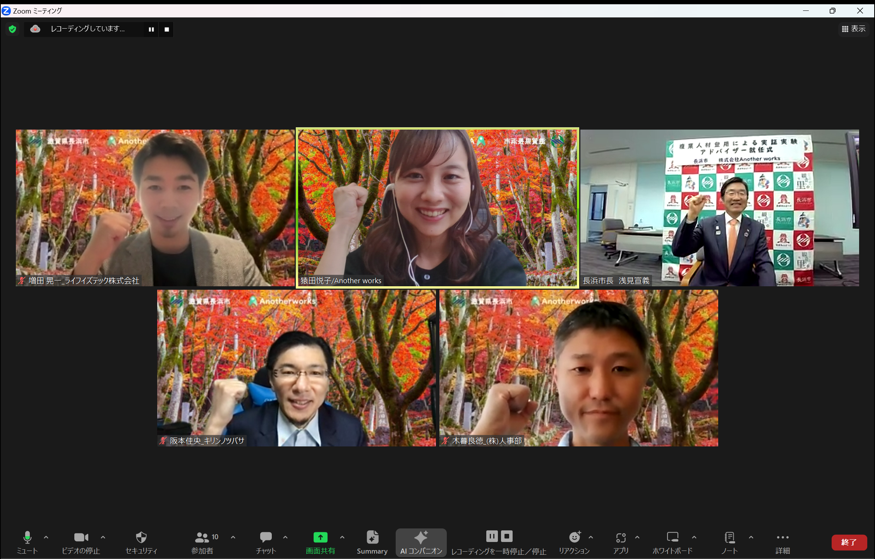Select video tile of 阪本佳央_キリンノツバサ
This screenshot has height=559, width=875.
(296, 368)
